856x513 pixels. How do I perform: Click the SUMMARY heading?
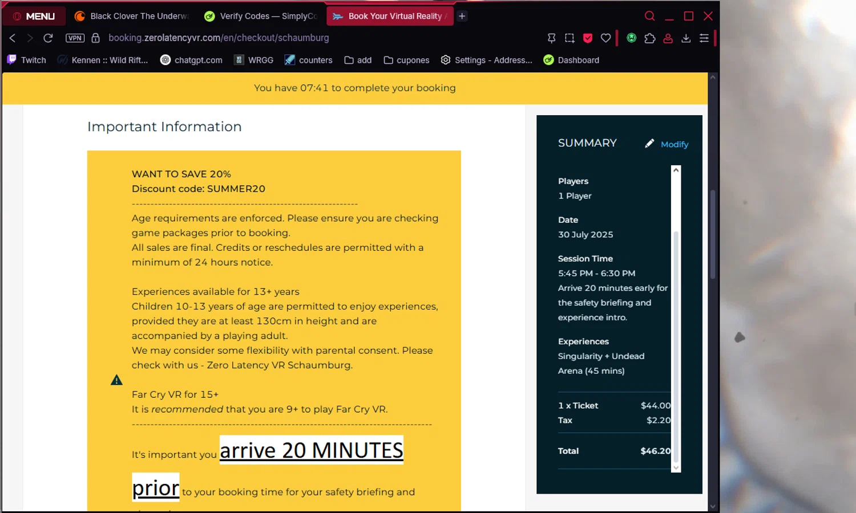coord(587,143)
